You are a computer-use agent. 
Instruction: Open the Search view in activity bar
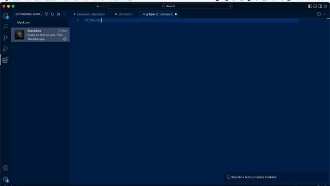[6, 26]
